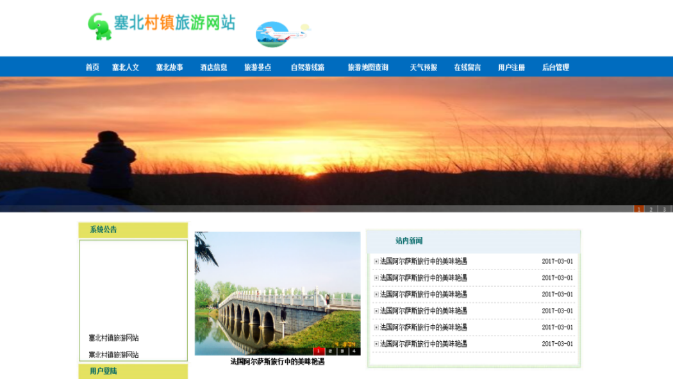Click the 站内新闻 section heading
This screenshot has width=673, height=379.
409,241
